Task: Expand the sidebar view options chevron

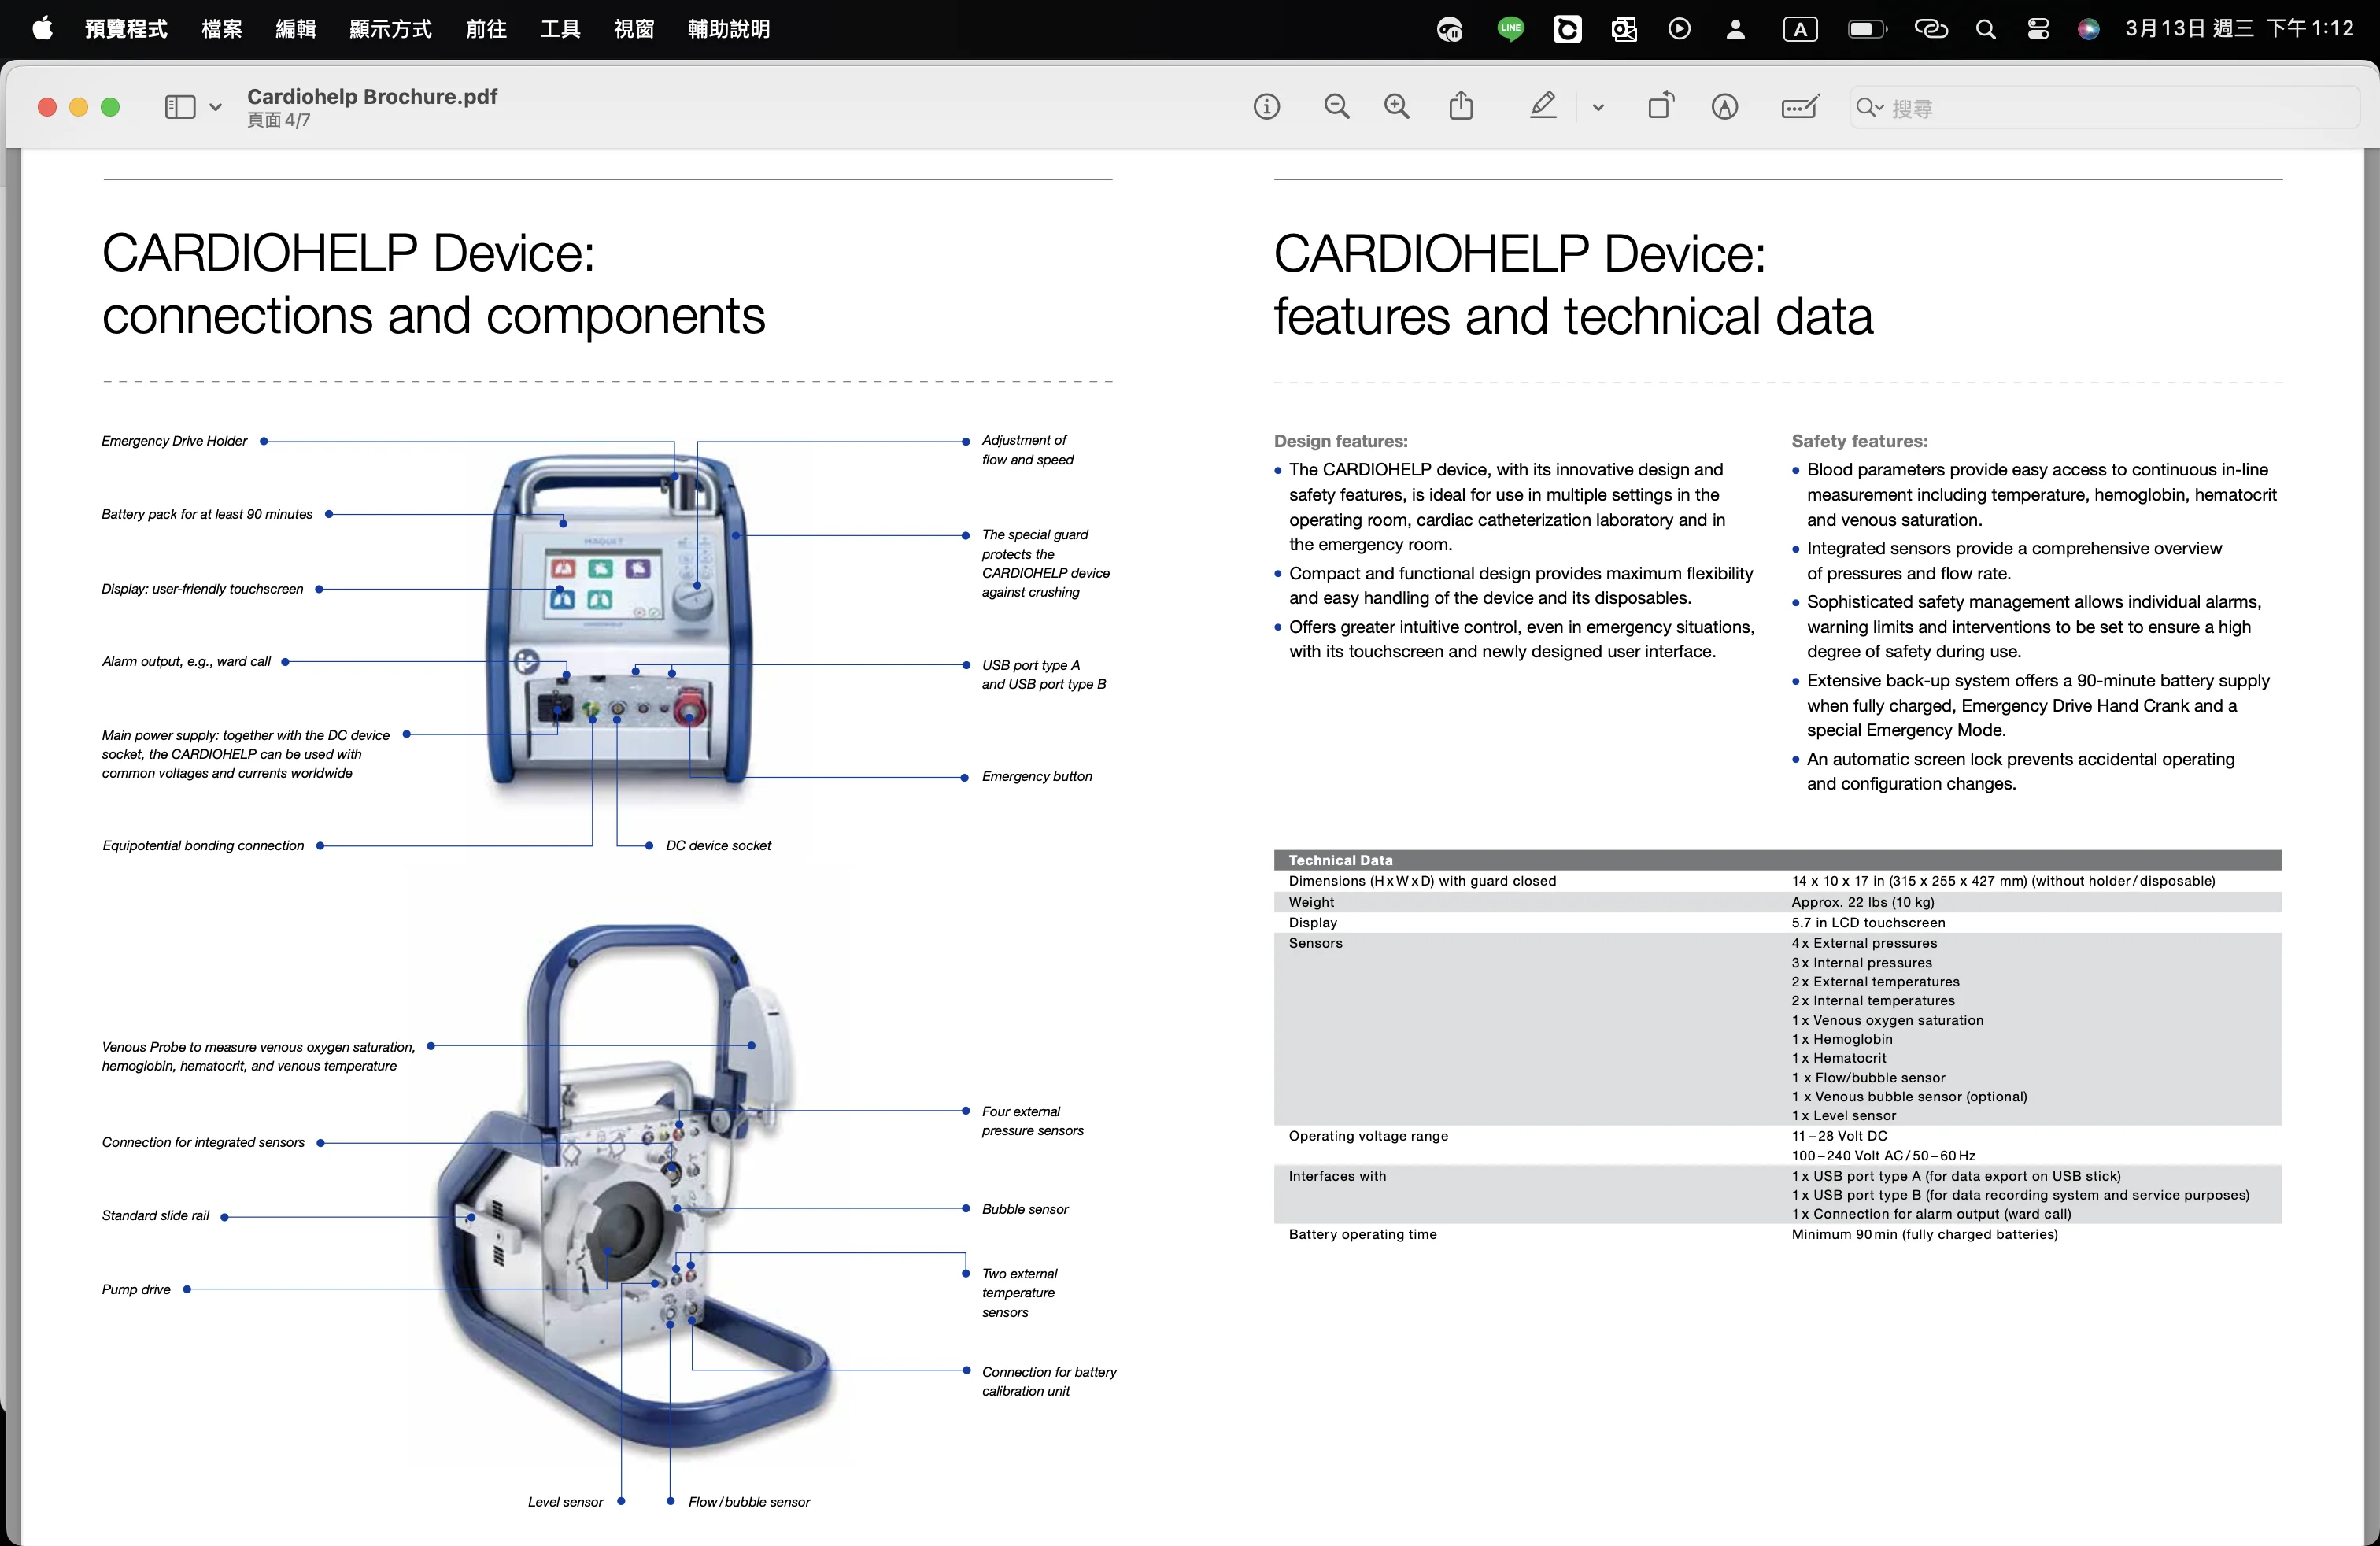Action: coord(215,108)
